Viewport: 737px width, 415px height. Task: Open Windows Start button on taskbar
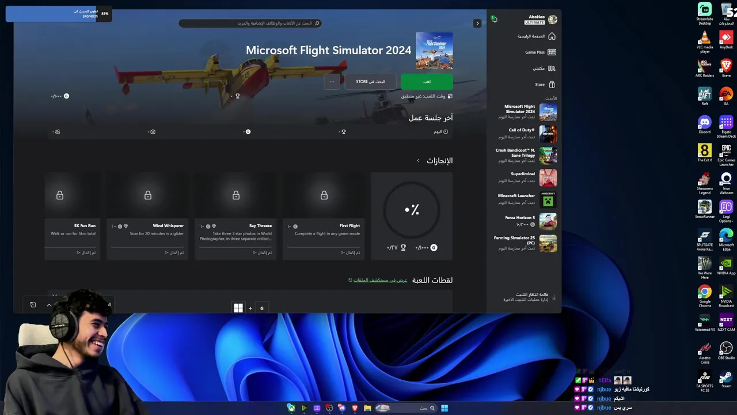pos(445,408)
